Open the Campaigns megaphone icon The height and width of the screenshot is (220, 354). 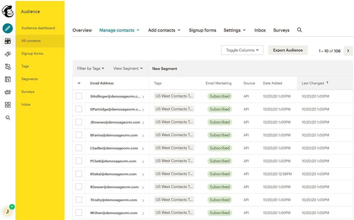click(x=8, y=54)
